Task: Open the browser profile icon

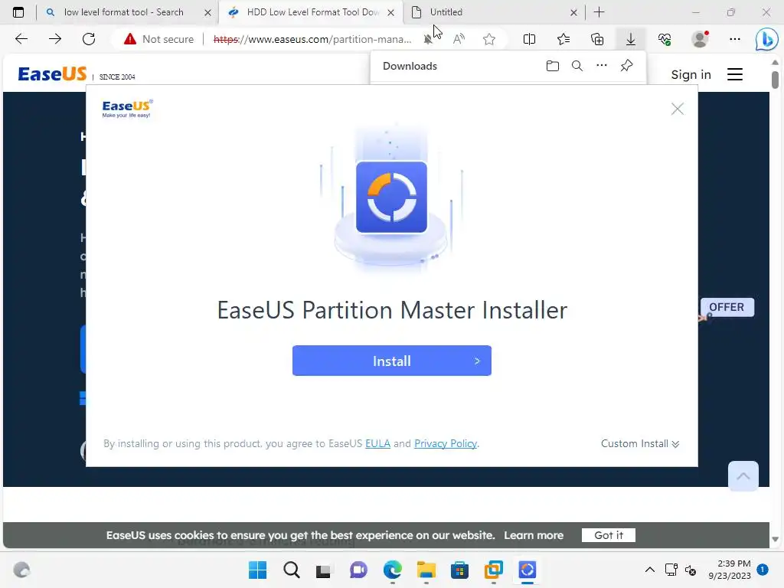Action: tap(700, 39)
